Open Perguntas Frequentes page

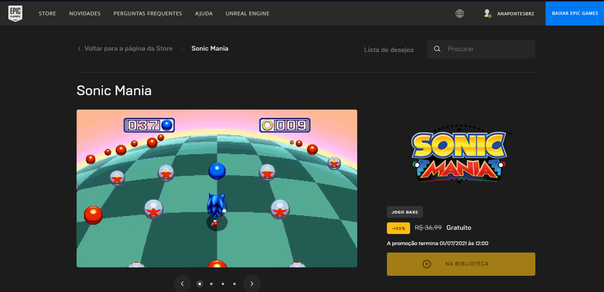tap(148, 13)
